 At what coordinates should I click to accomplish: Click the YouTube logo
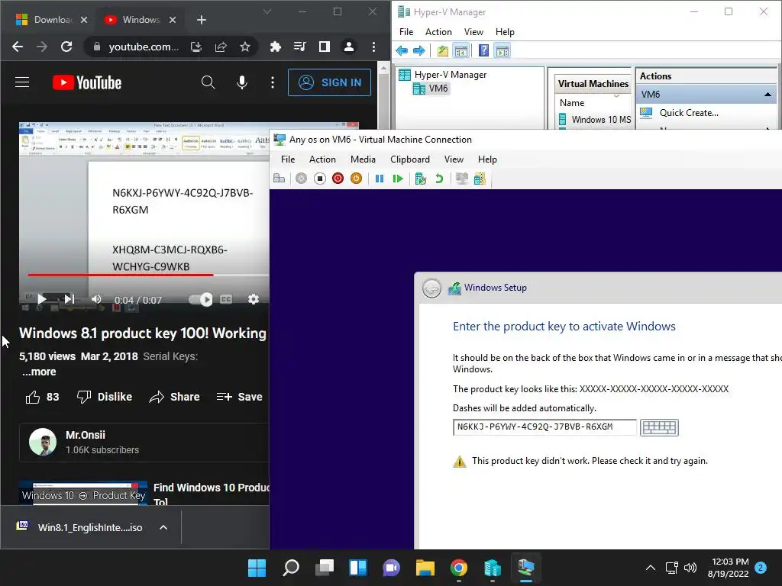click(87, 82)
